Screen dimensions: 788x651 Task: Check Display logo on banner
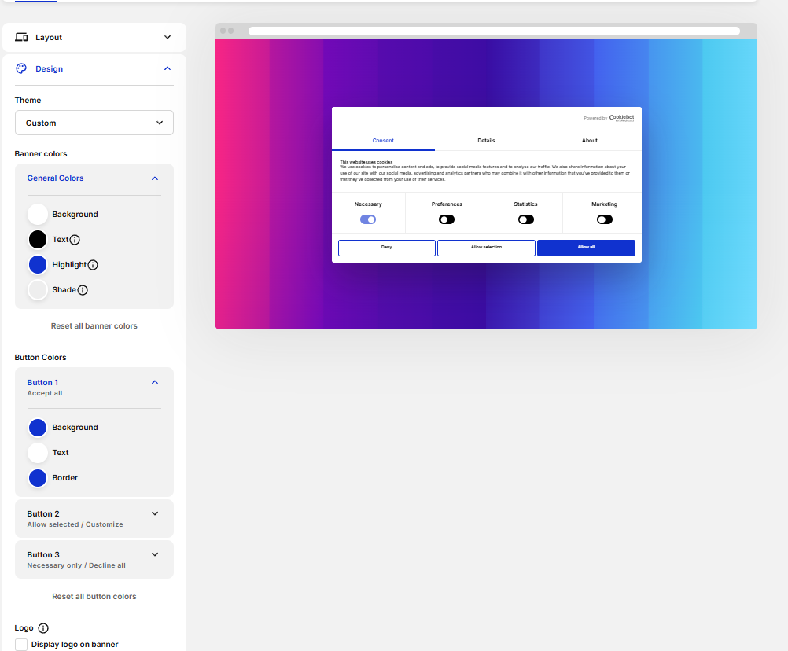(20, 644)
